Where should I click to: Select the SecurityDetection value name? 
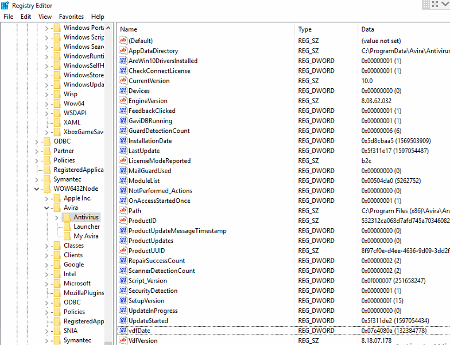click(x=153, y=291)
